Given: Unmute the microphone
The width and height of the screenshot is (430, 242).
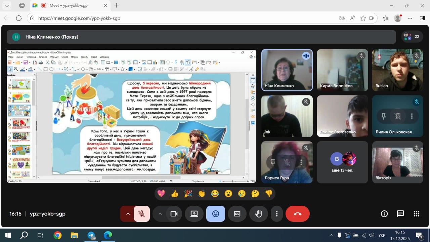Looking at the screenshot, I should tap(142, 214).
